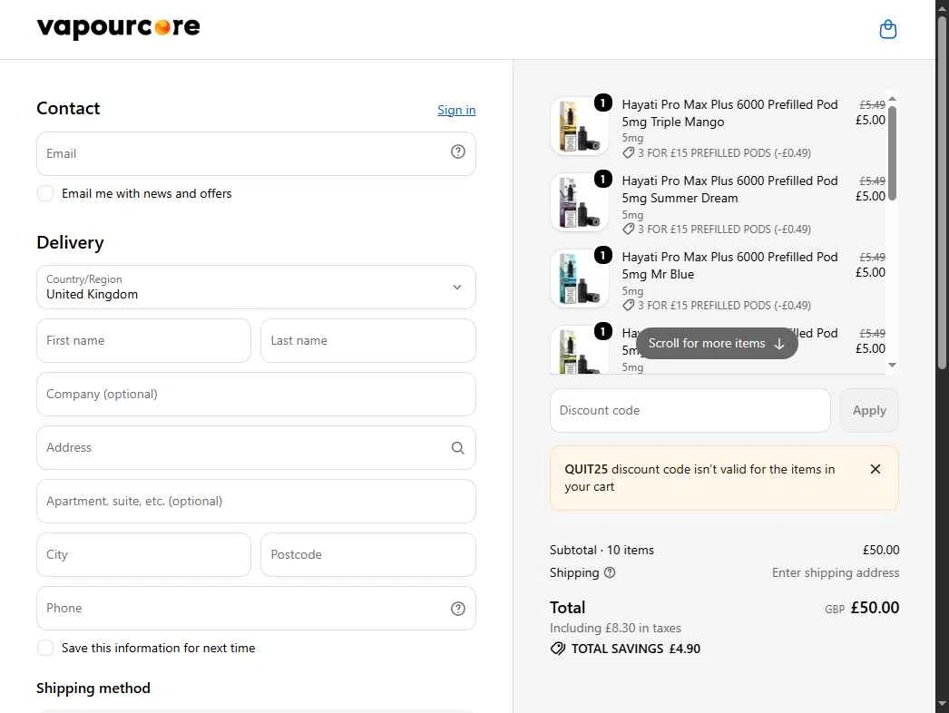Click the cart items list scrollbar thumb

point(892,152)
